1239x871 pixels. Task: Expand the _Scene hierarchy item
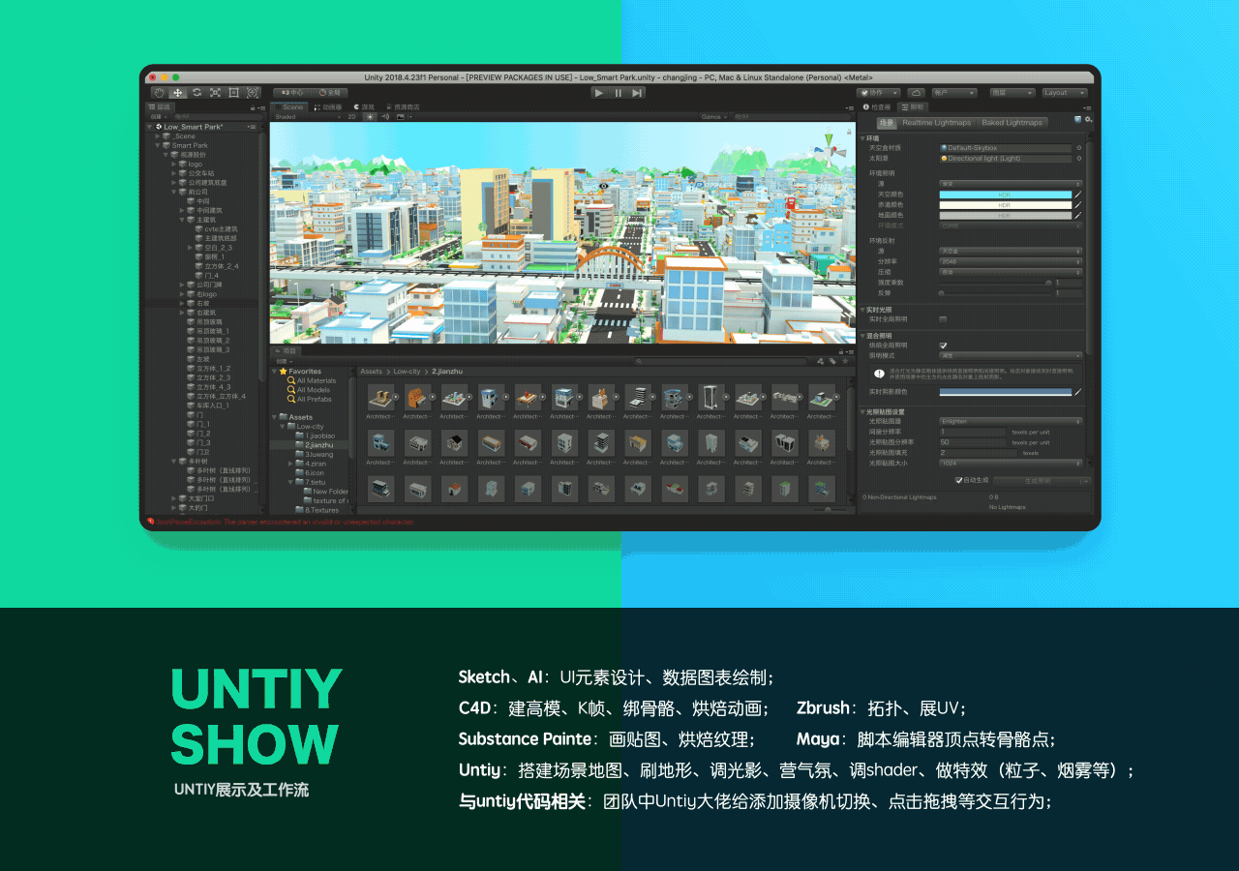point(157,136)
